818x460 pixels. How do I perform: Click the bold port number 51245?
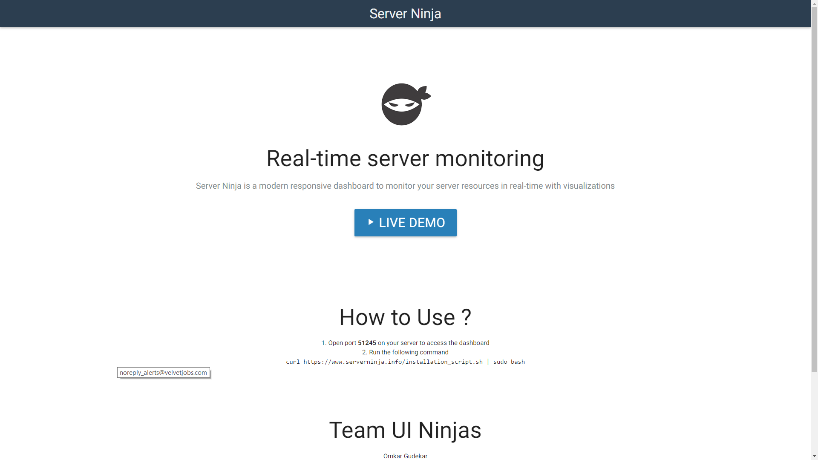pos(367,343)
